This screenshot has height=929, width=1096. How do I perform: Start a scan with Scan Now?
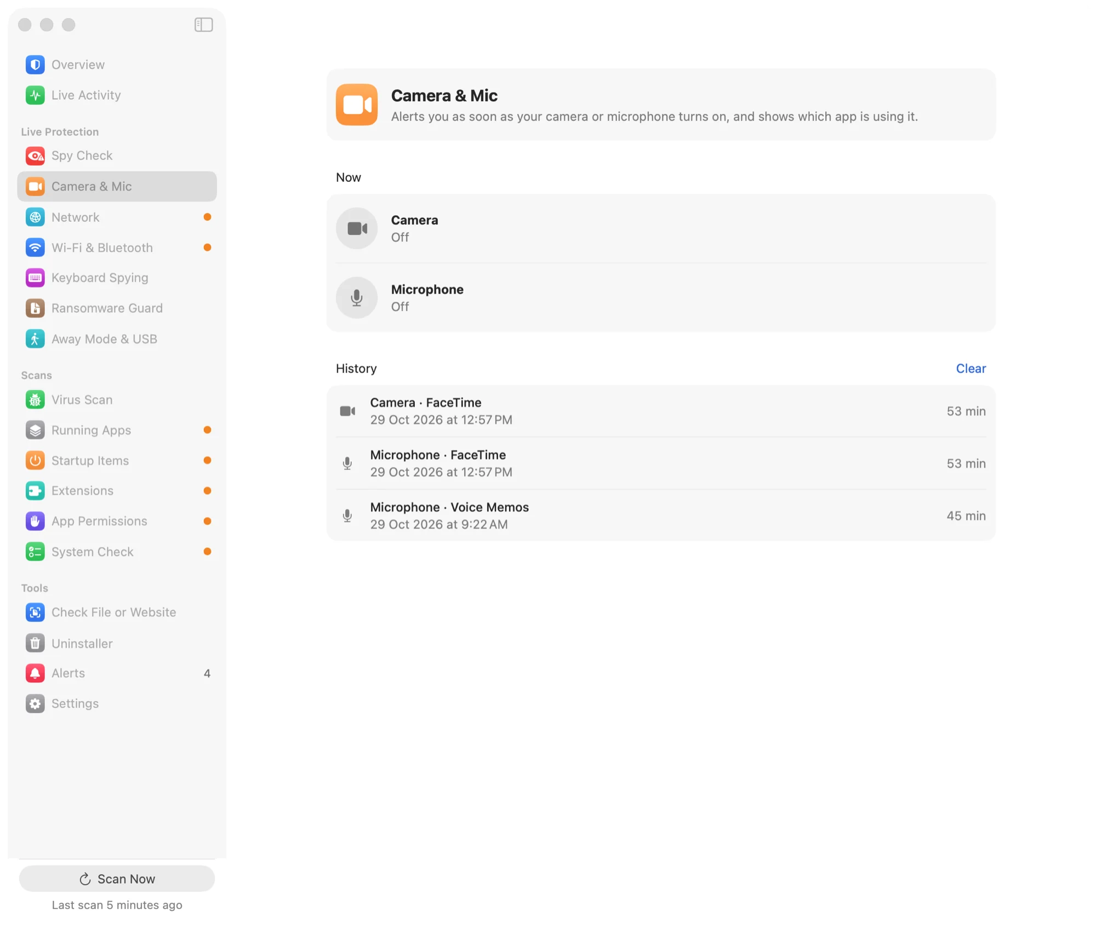(x=117, y=879)
